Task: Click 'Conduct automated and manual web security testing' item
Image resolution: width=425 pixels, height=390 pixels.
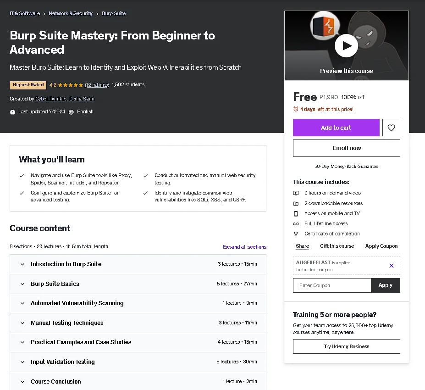Action: pos(205,179)
